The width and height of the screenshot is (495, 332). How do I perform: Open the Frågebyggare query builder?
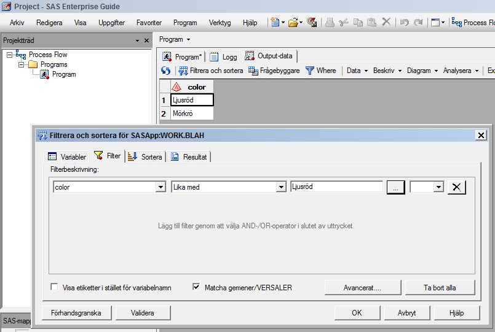click(274, 71)
